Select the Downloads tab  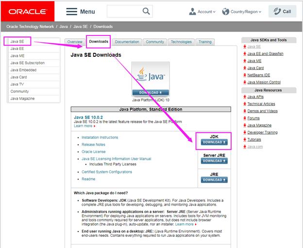99,42
